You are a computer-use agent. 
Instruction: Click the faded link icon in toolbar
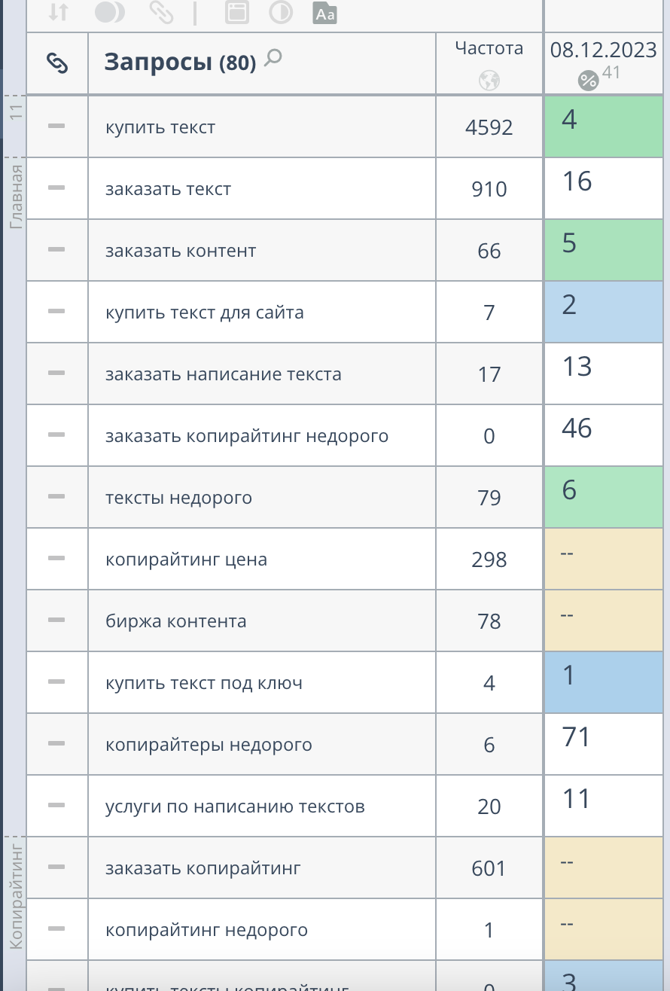(160, 12)
